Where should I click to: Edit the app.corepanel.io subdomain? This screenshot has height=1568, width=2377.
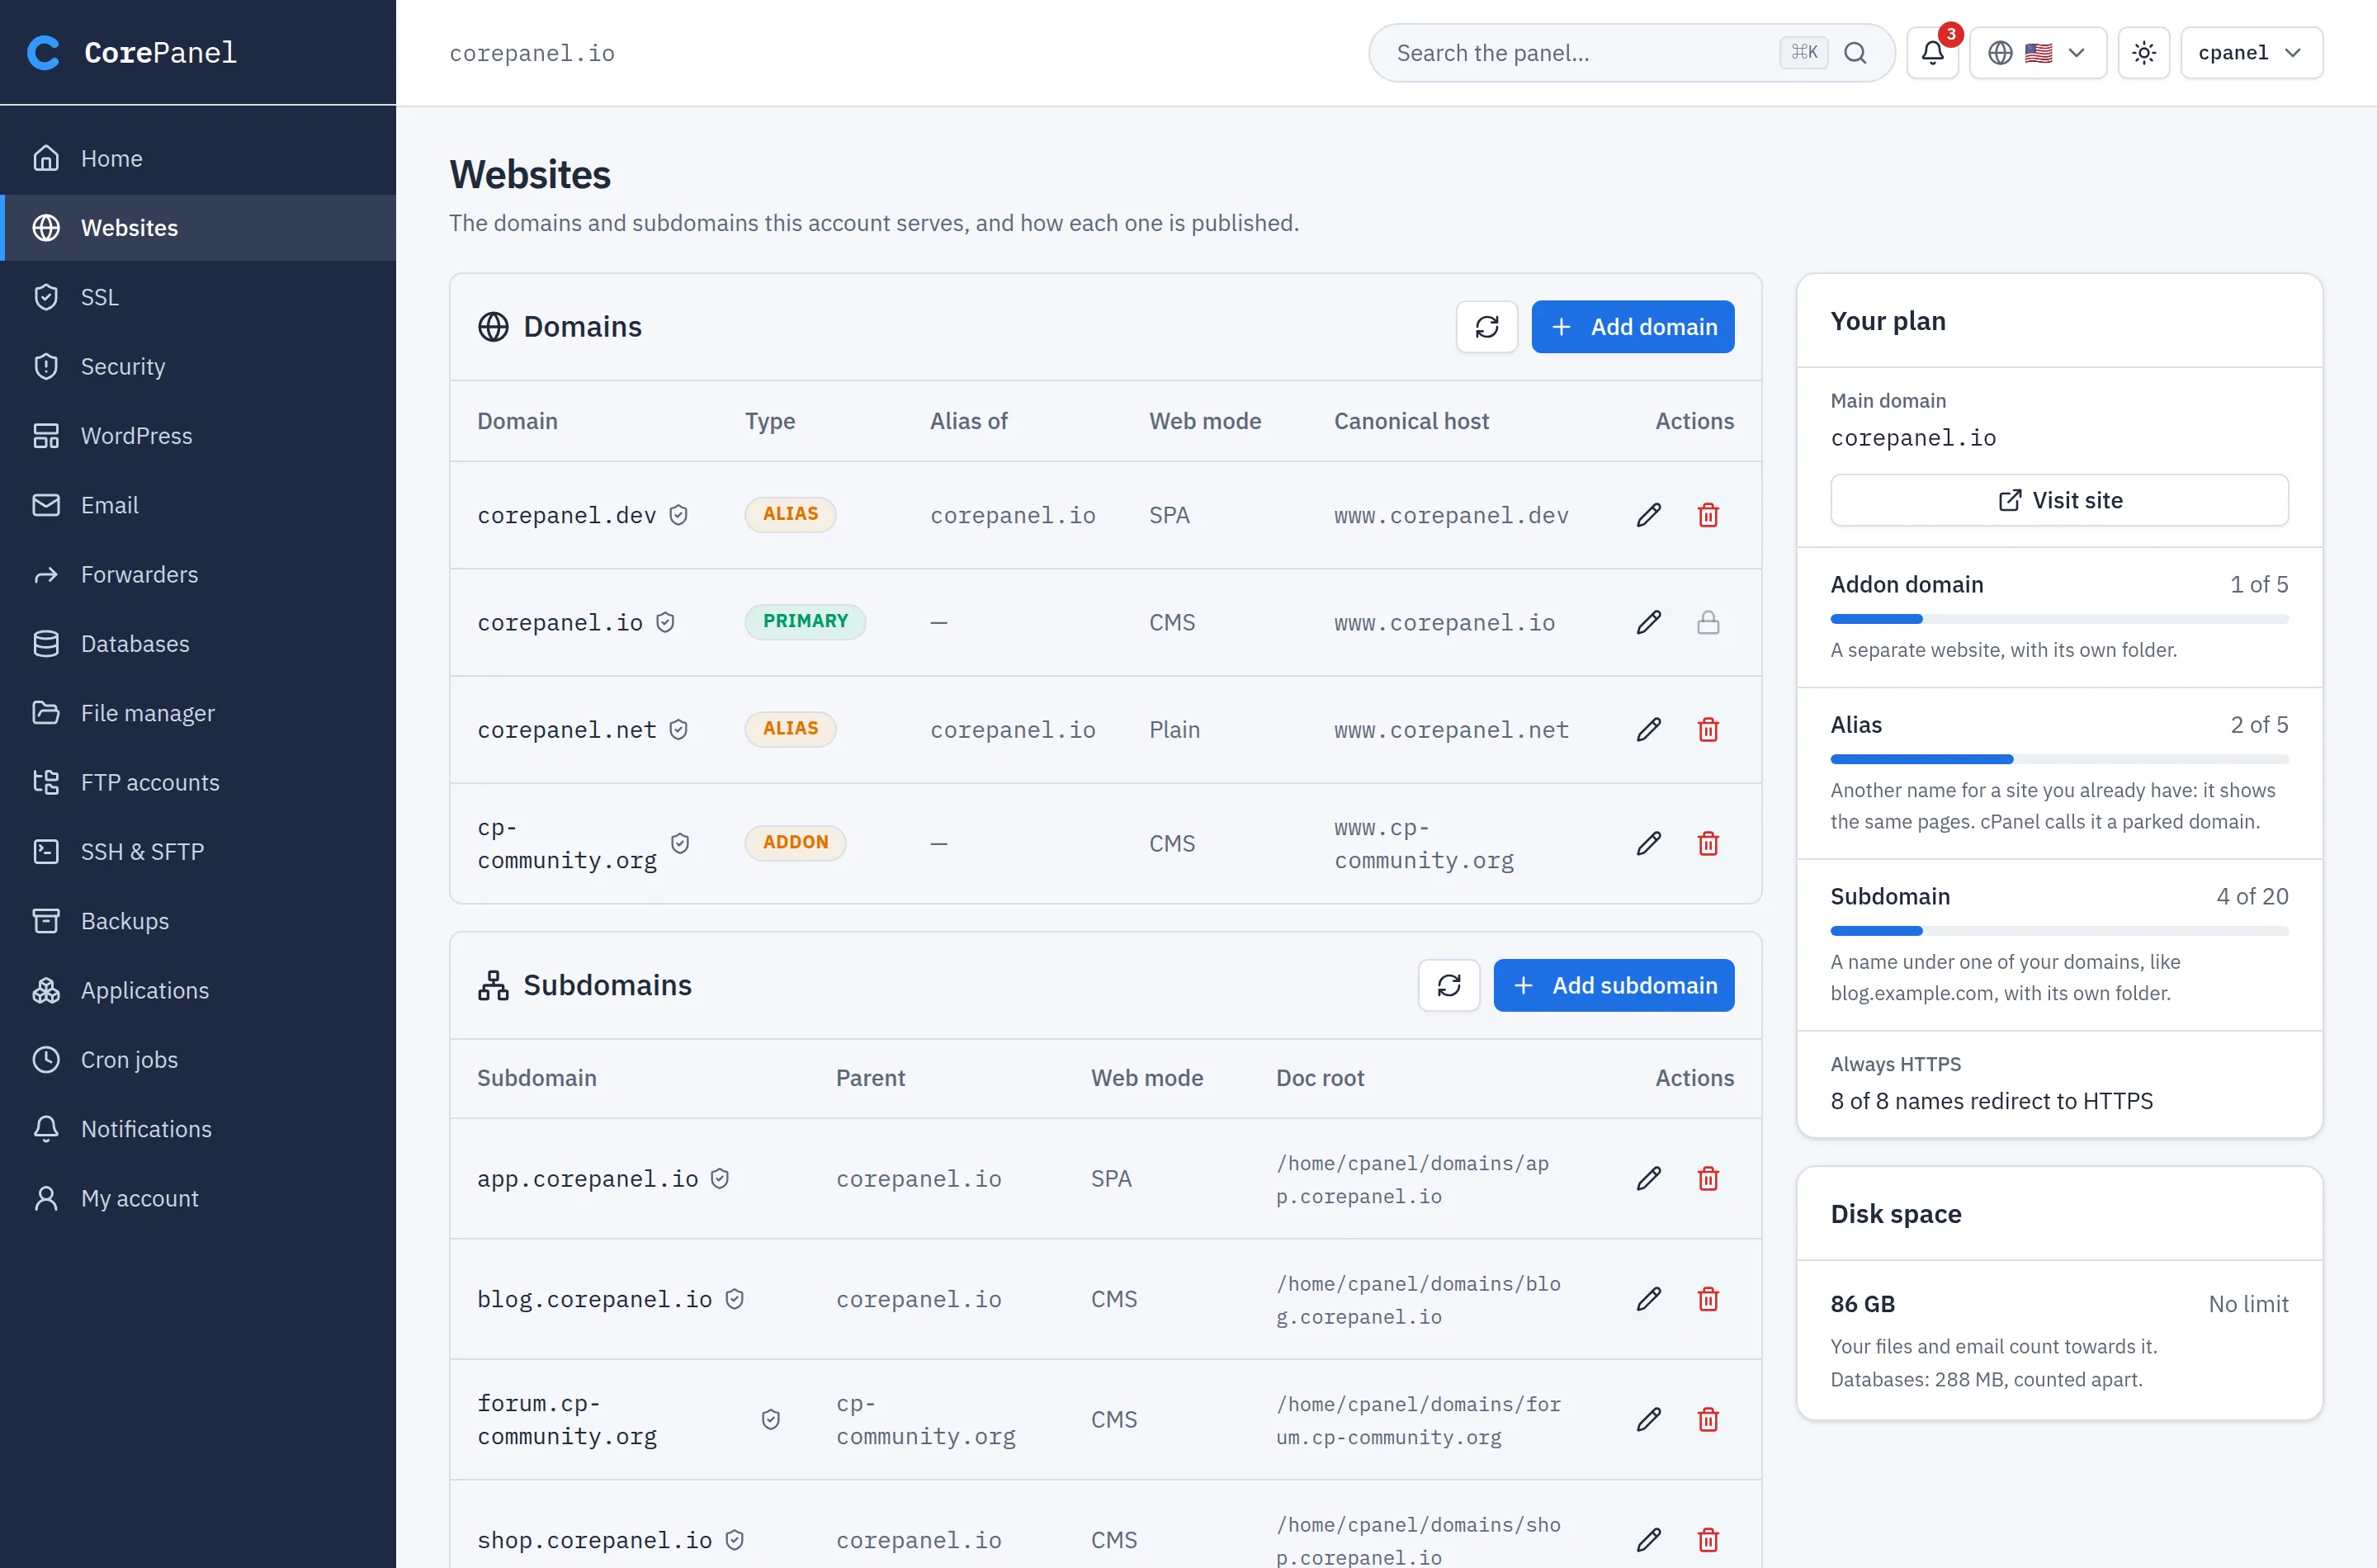[1648, 1178]
